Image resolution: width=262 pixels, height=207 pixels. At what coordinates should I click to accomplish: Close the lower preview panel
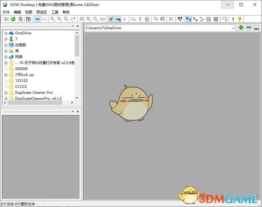tap(78, 111)
